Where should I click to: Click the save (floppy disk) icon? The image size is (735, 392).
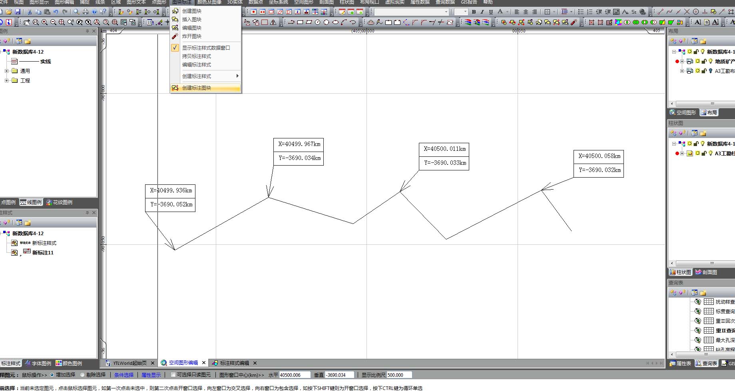18,12
